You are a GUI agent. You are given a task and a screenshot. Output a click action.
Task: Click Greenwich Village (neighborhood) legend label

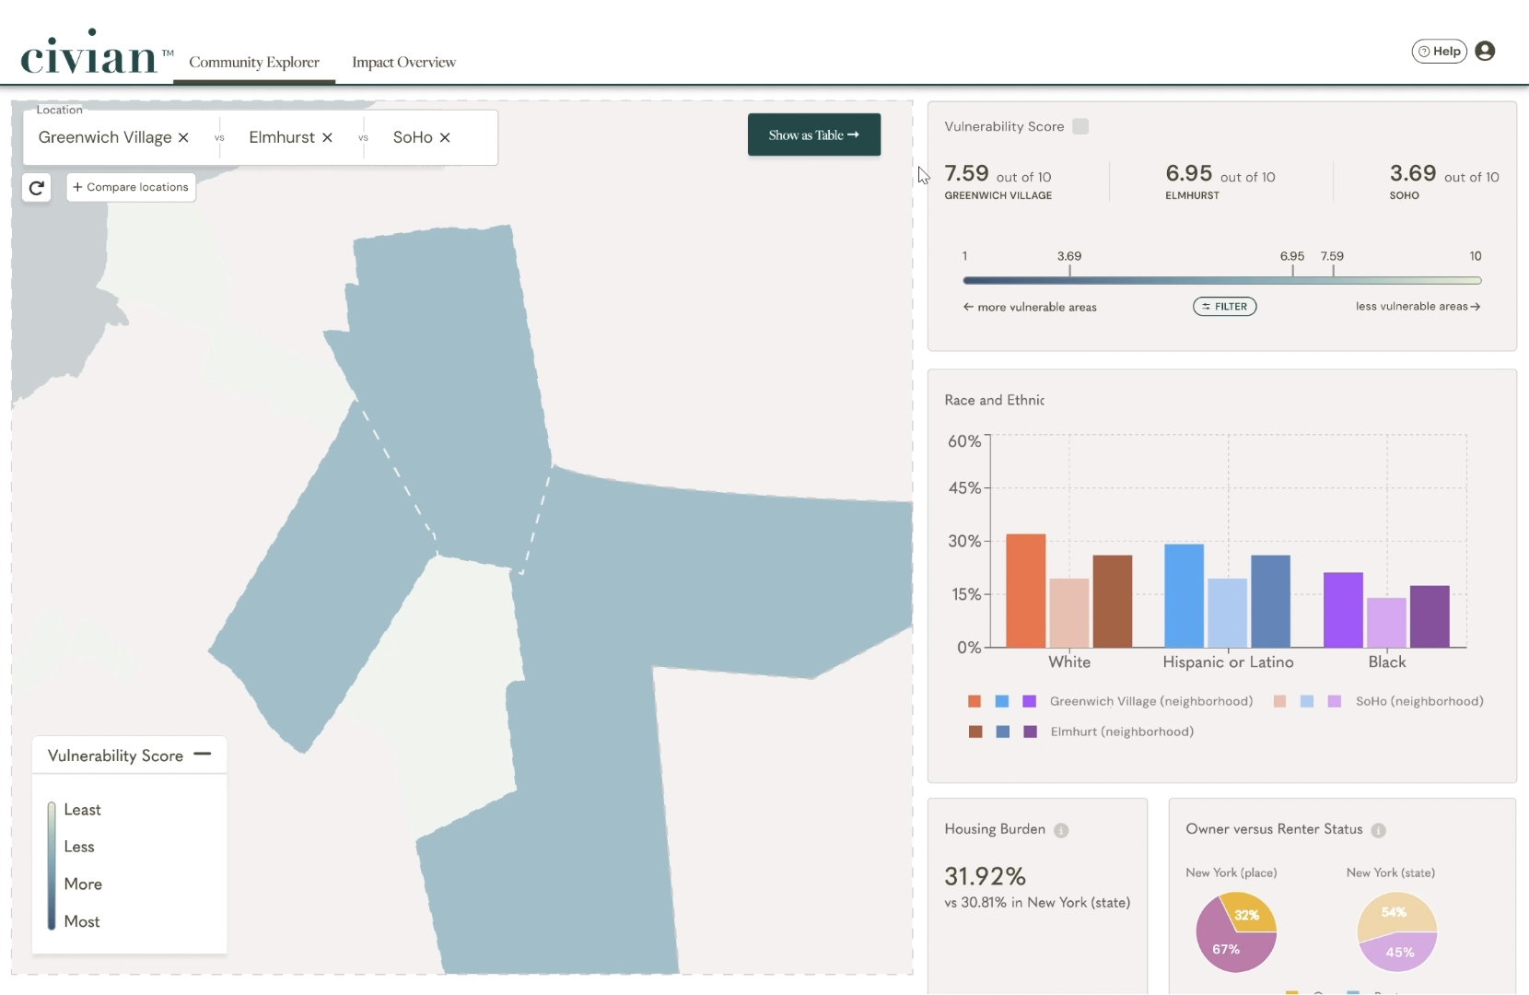coord(1151,701)
